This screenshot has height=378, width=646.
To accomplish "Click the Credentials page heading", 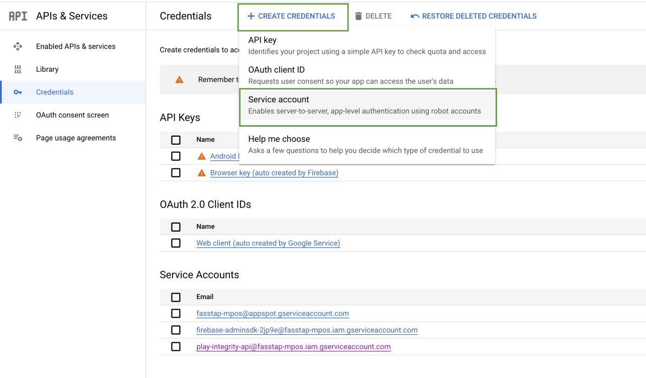I will coord(186,16).
